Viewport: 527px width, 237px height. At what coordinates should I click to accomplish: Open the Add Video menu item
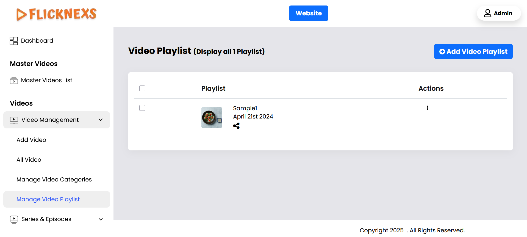point(31,140)
